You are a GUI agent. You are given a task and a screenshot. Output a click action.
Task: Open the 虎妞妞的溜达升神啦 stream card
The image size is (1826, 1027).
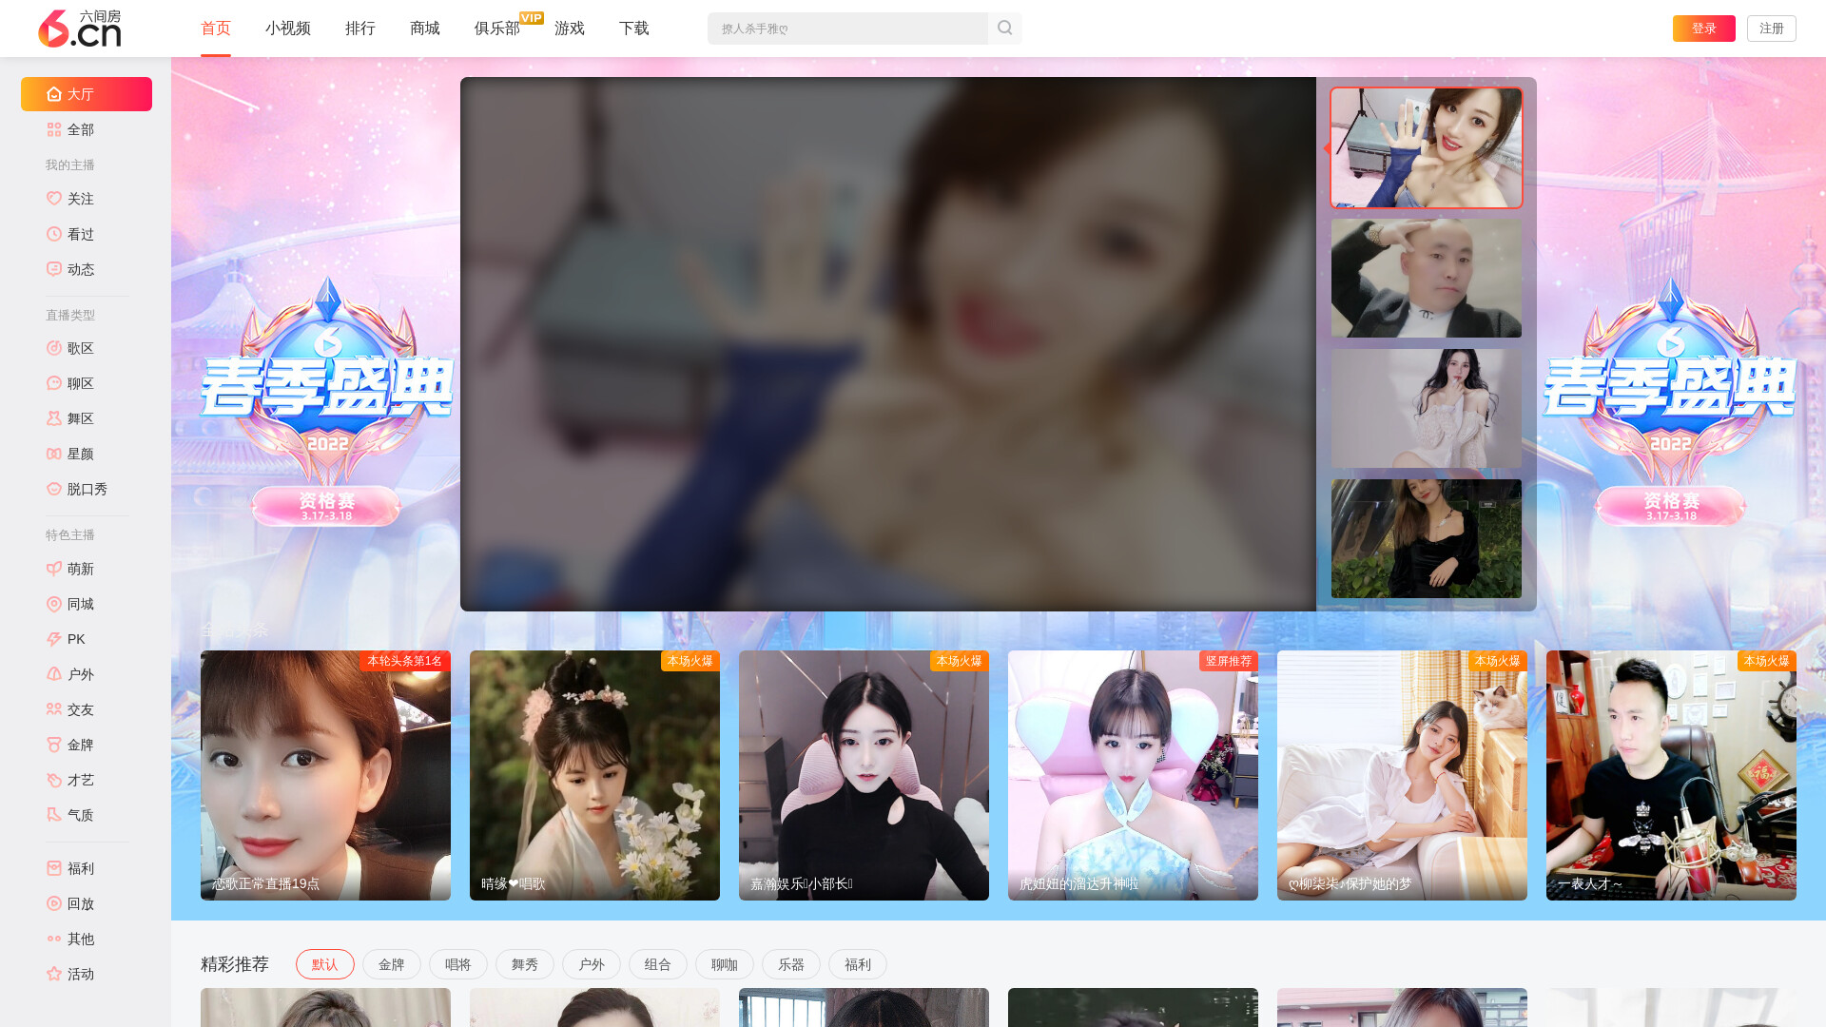[x=1133, y=775]
